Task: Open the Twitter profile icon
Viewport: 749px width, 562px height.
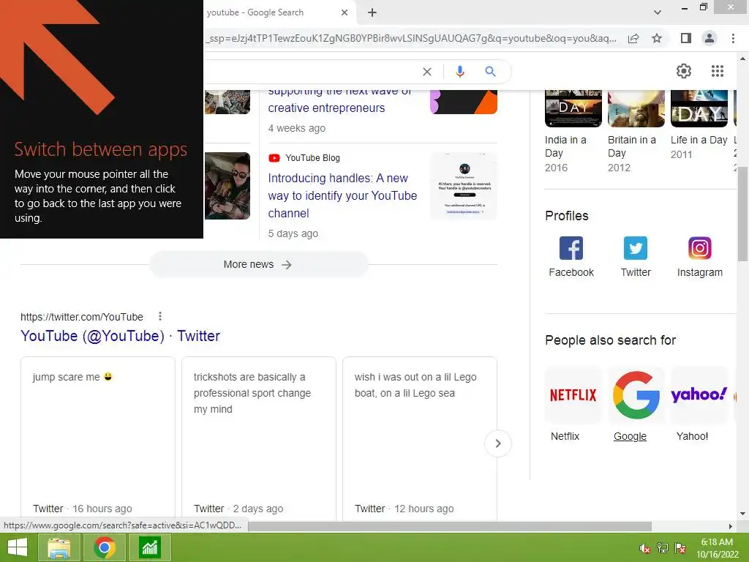Action: pos(636,248)
